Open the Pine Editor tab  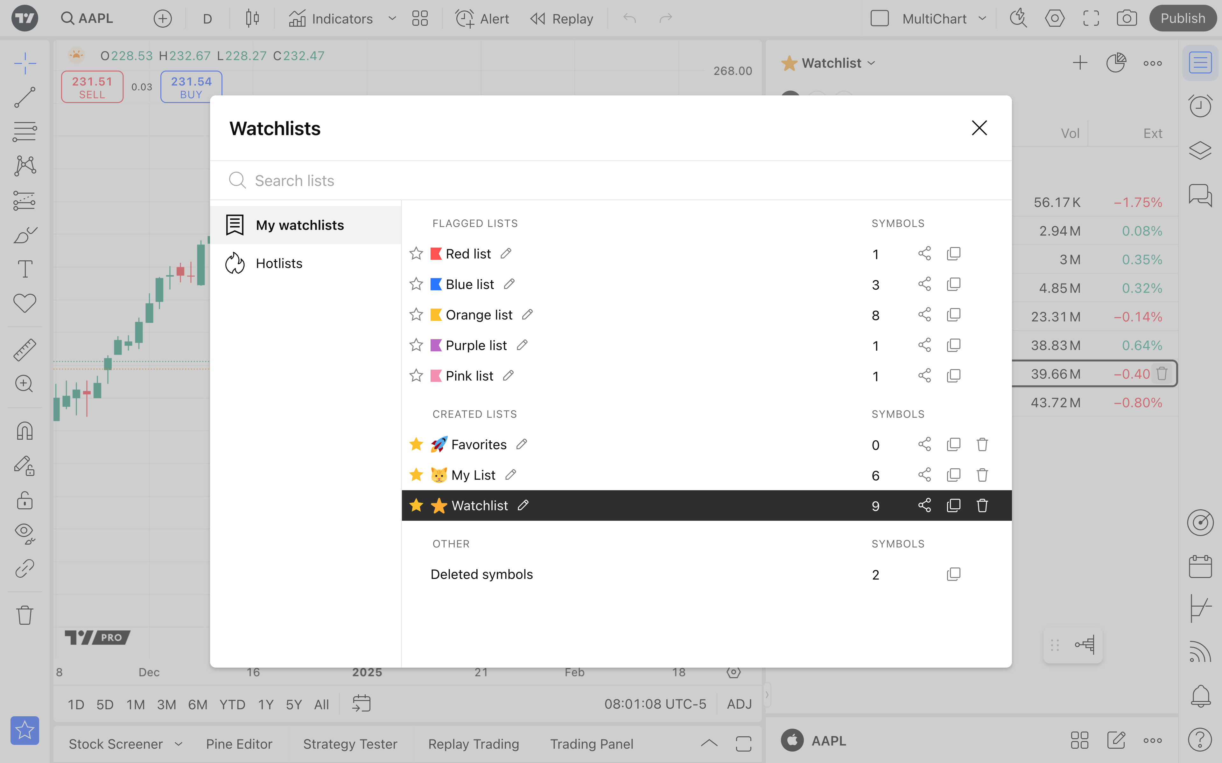(239, 744)
